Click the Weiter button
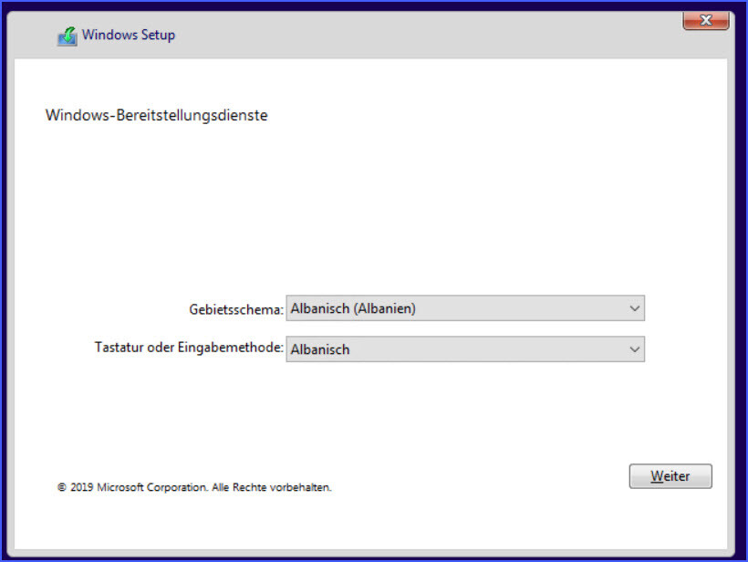The image size is (748, 562). 670,476
